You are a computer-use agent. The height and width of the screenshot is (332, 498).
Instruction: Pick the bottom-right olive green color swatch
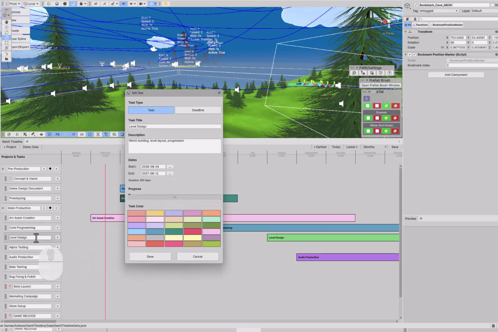pos(212,244)
